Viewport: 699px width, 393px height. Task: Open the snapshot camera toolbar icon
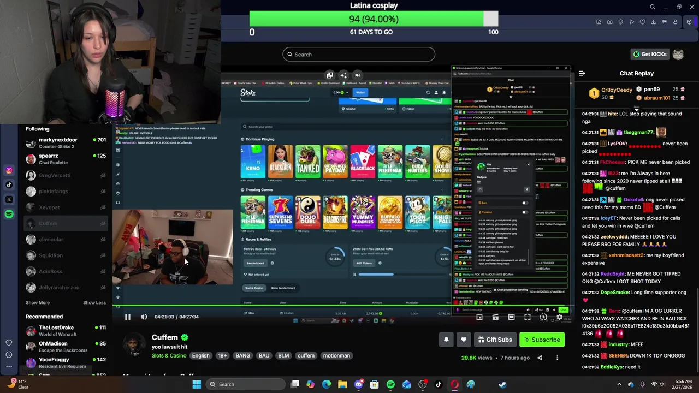click(x=609, y=22)
